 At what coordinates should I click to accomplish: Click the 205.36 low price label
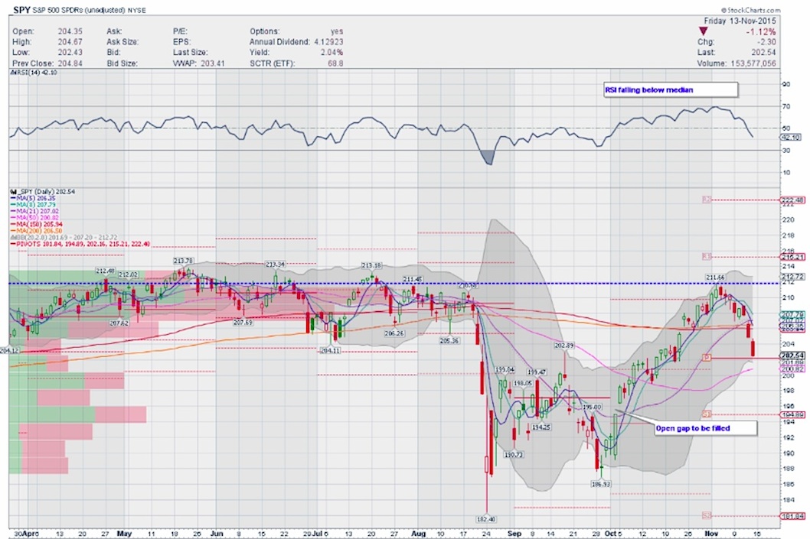point(449,340)
